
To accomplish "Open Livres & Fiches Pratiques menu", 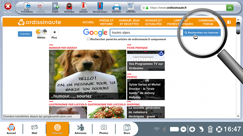I will click(x=180, y=22).
